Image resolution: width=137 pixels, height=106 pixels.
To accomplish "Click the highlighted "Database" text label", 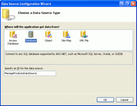I will coord(31,41).
